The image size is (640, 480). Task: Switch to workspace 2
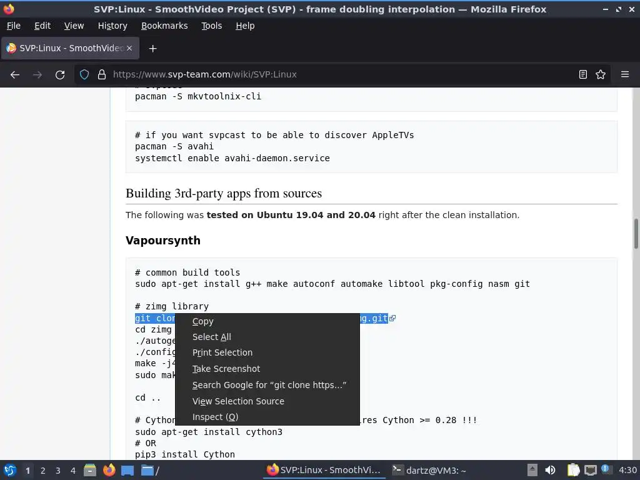click(43, 471)
